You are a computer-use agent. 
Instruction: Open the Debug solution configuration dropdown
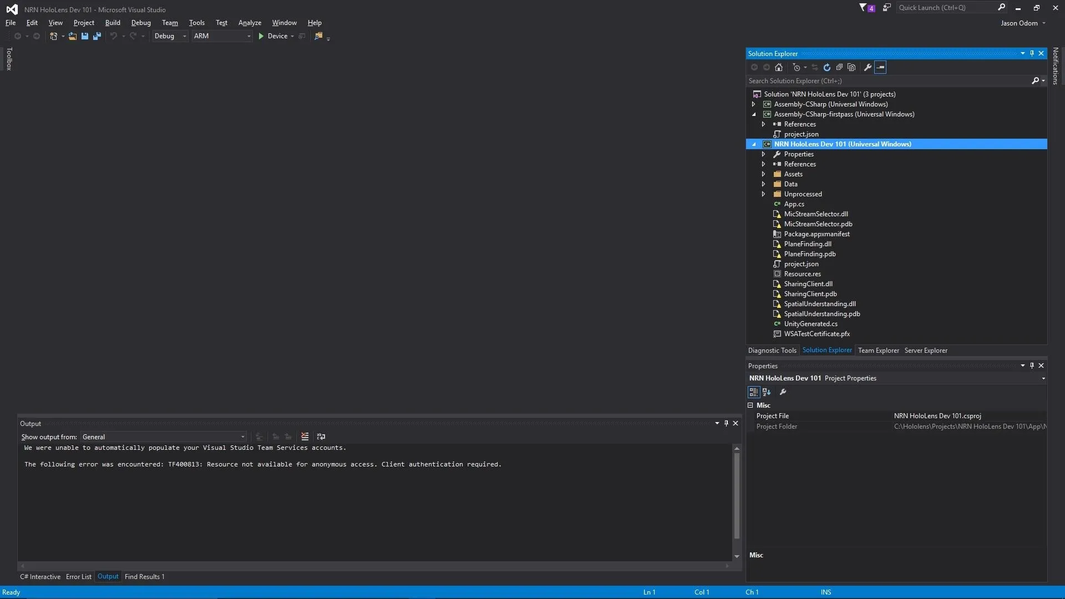[170, 36]
